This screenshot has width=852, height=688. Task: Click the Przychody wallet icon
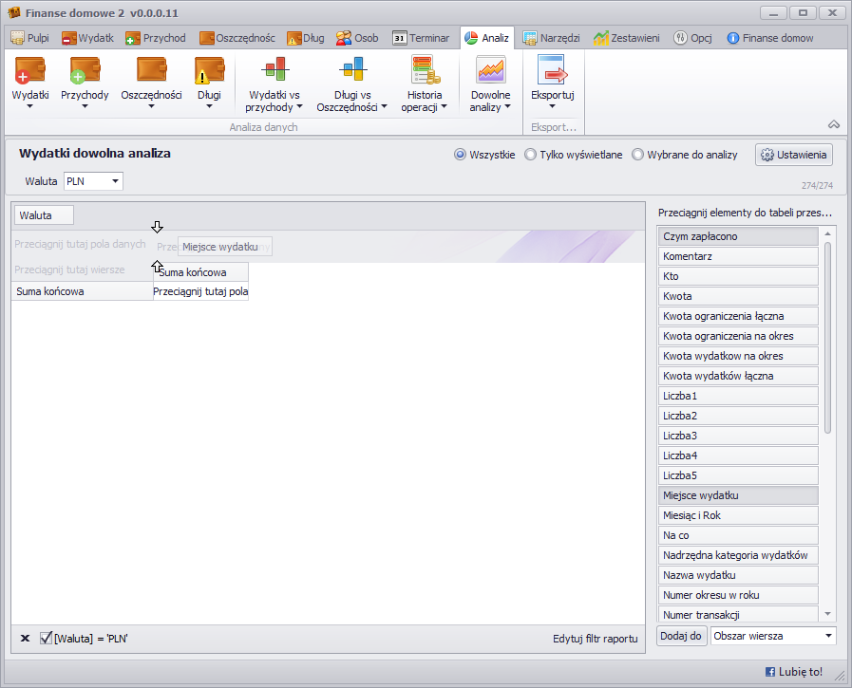click(x=85, y=70)
